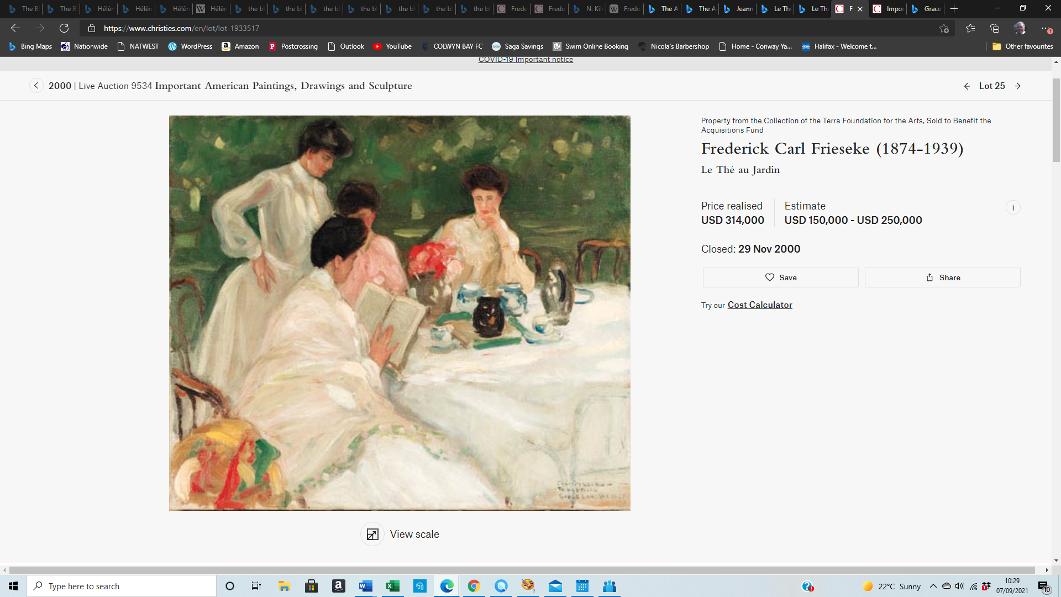Image resolution: width=1061 pixels, height=597 pixels.
Task: Add page to favourites star icon
Action: (x=944, y=29)
